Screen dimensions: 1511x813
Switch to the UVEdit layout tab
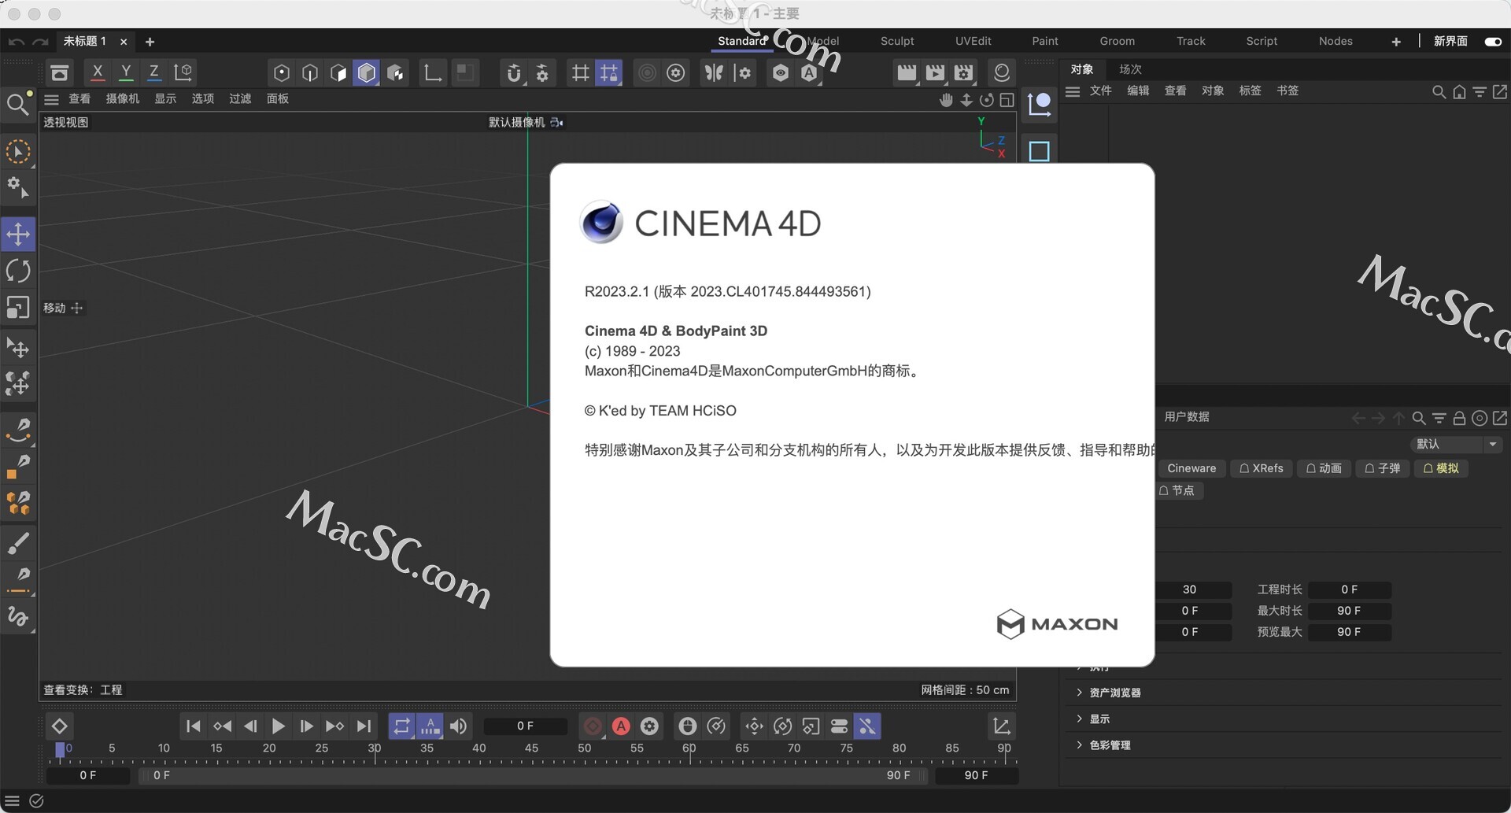pos(973,41)
